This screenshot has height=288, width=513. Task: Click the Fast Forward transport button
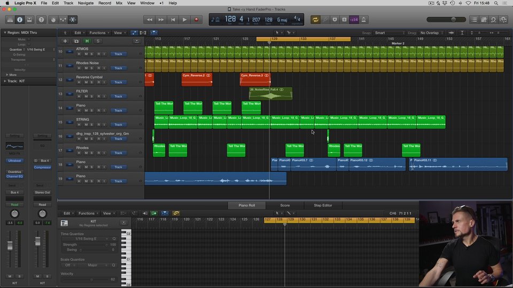161,20
